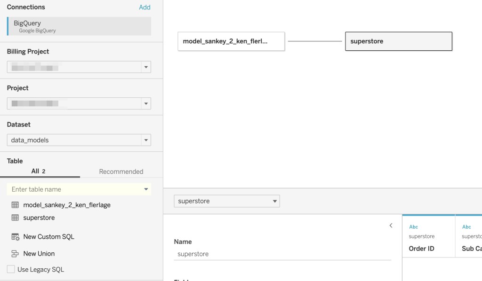The height and width of the screenshot is (281, 482).
Task: Switch to the Recommended tables tab
Action: pyautogui.click(x=121, y=172)
